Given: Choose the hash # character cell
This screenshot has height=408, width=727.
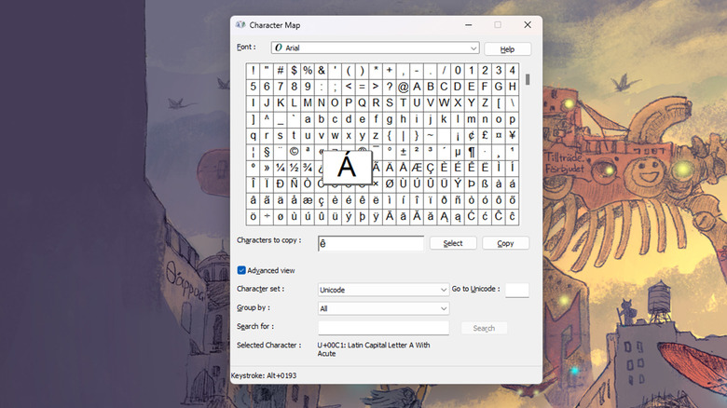Looking at the screenshot, I should point(281,71).
